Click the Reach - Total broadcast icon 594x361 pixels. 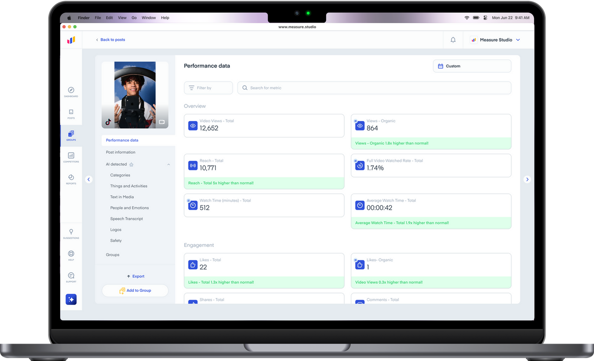point(193,166)
